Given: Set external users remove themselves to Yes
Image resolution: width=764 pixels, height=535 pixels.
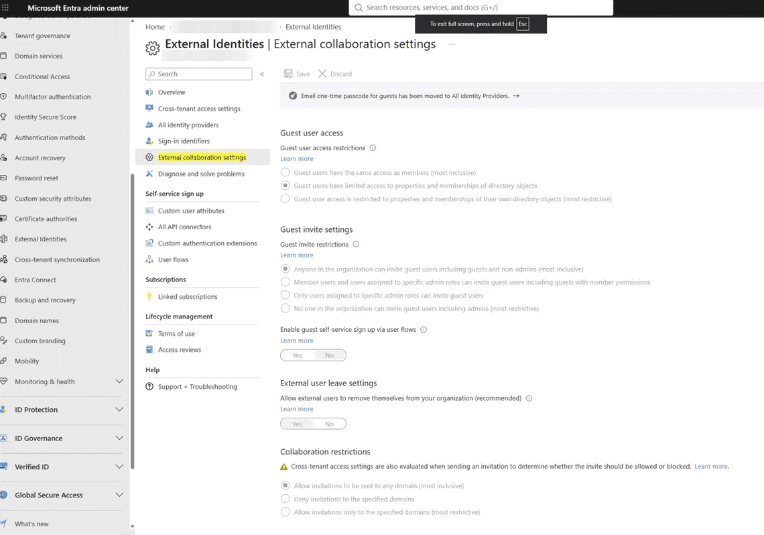Looking at the screenshot, I should tap(297, 424).
